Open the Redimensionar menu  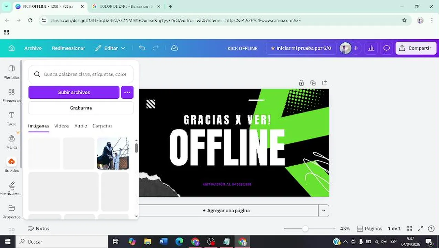pyautogui.click(x=68, y=48)
